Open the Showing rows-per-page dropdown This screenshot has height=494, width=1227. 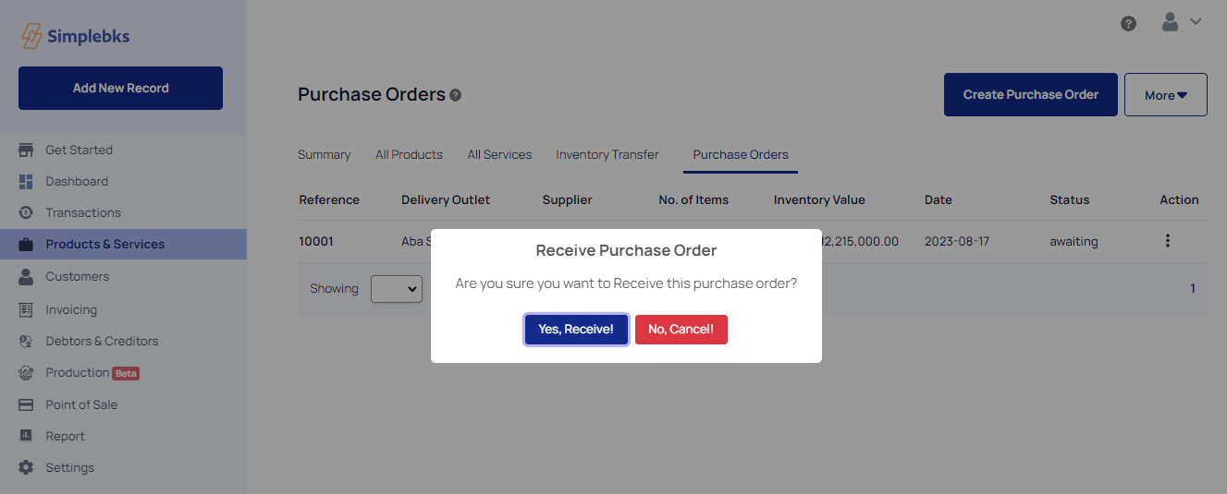tap(397, 289)
